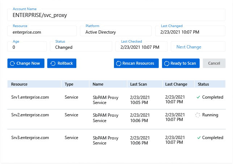Click the last change cell for Srv1
The width and height of the screenshot is (233, 164).
[x=175, y=99]
